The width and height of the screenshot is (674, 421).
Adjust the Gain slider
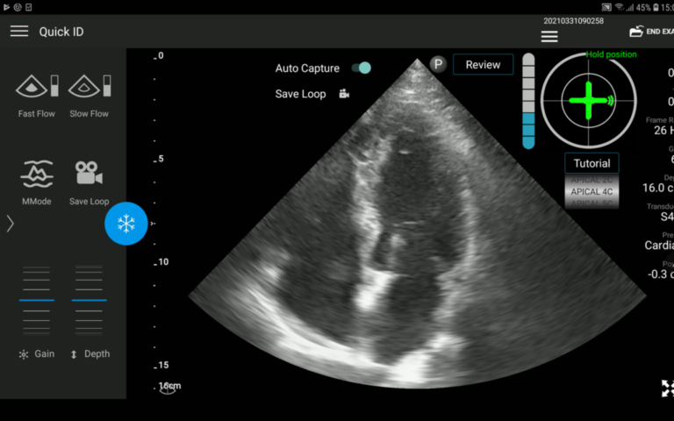point(37,300)
